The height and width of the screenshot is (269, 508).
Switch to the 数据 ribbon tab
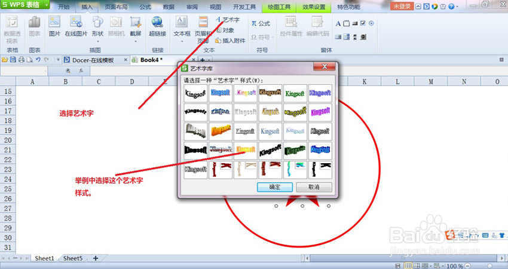coord(169,7)
